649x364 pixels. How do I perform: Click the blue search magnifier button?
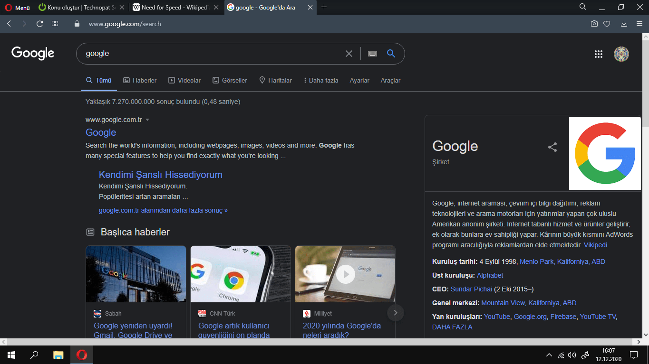pyautogui.click(x=391, y=54)
